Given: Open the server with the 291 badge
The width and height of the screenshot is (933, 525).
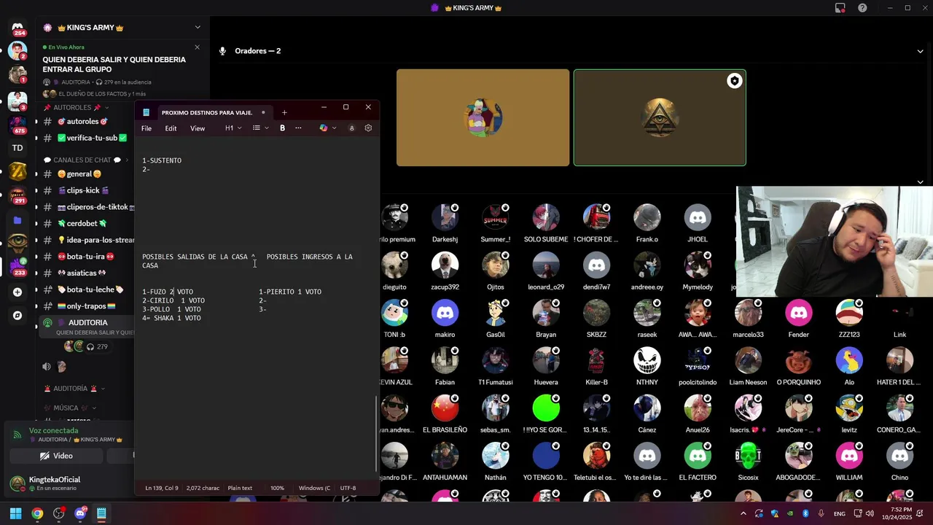Looking at the screenshot, I should [17, 195].
